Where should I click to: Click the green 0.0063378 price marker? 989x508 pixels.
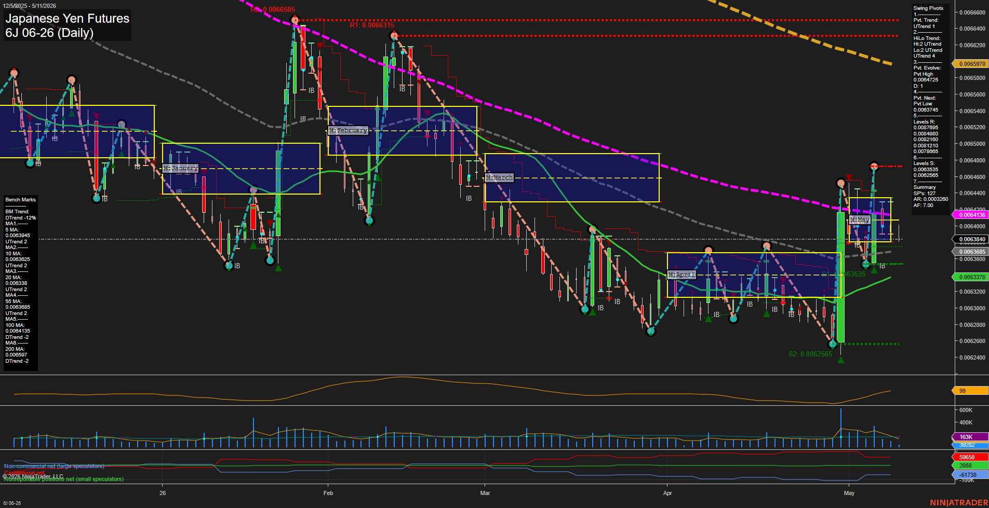point(971,277)
